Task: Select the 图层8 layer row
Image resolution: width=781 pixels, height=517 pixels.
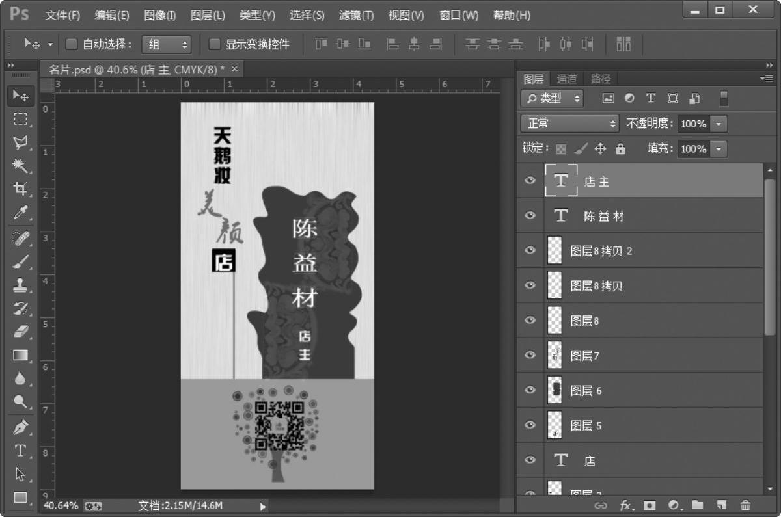Action: click(x=639, y=320)
